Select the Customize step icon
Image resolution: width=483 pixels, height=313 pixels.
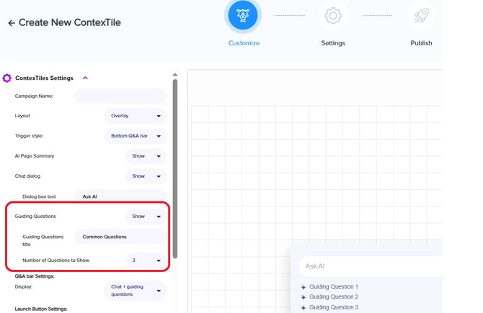point(243,15)
